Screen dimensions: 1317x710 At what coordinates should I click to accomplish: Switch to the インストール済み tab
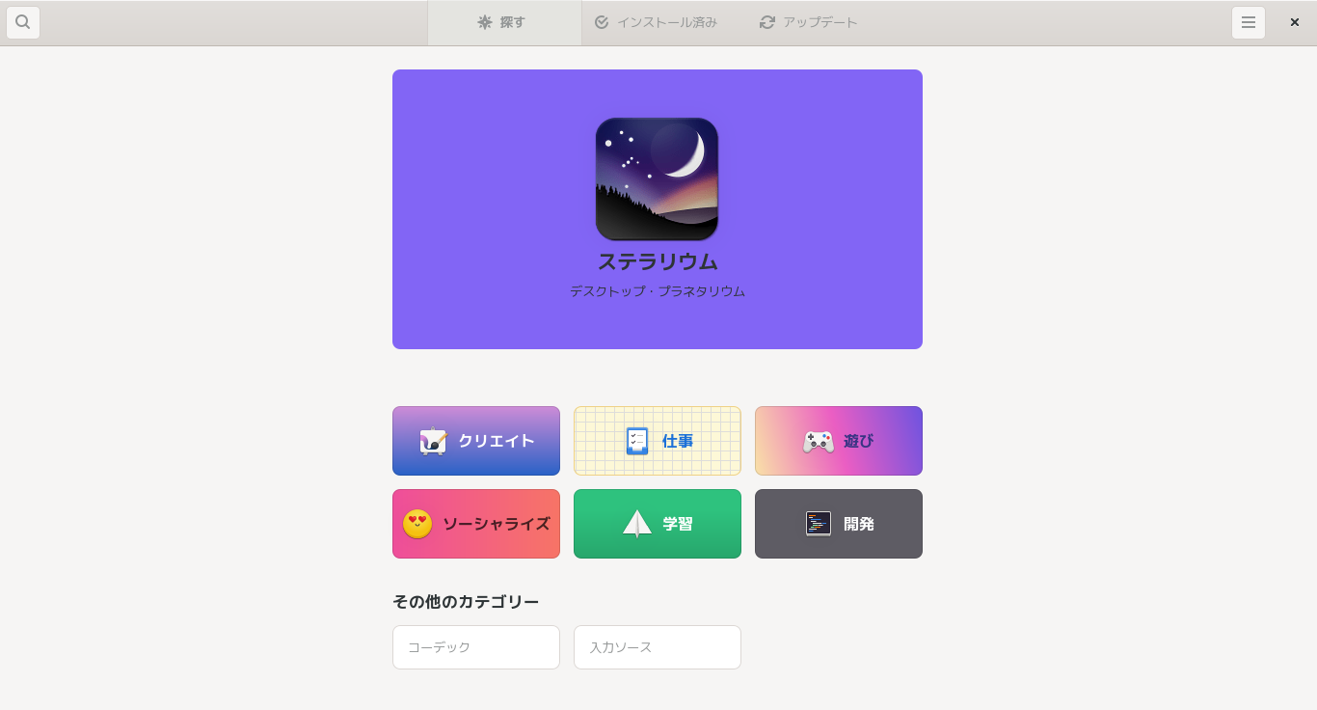[x=656, y=22]
